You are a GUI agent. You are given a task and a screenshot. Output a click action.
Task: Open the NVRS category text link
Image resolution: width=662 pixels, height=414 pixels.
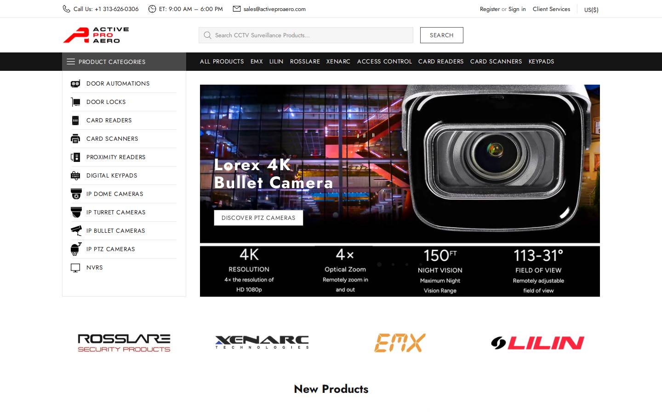click(94, 267)
